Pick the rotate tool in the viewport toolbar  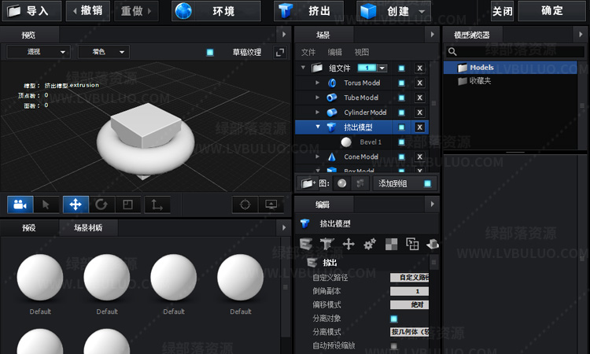coord(101,205)
